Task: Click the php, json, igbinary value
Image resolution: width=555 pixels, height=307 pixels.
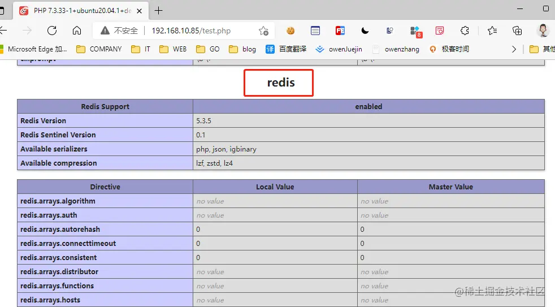Action: point(226,149)
